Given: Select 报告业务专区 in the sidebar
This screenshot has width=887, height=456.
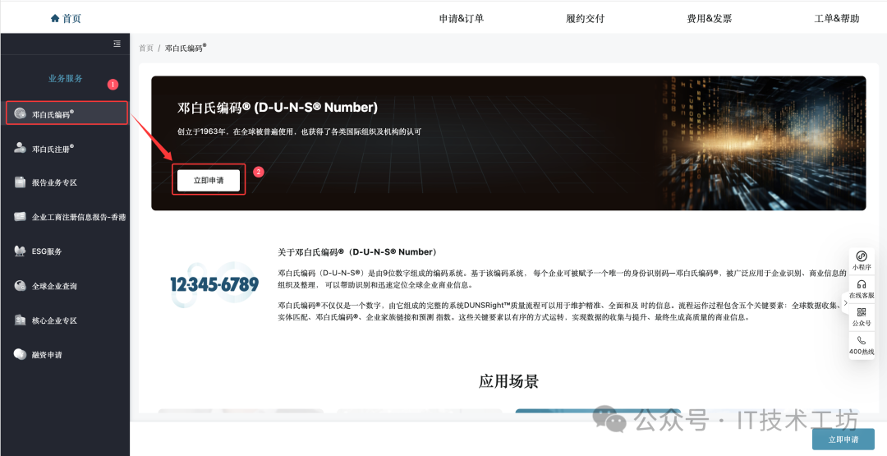Looking at the screenshot, I should click(65, 182).
